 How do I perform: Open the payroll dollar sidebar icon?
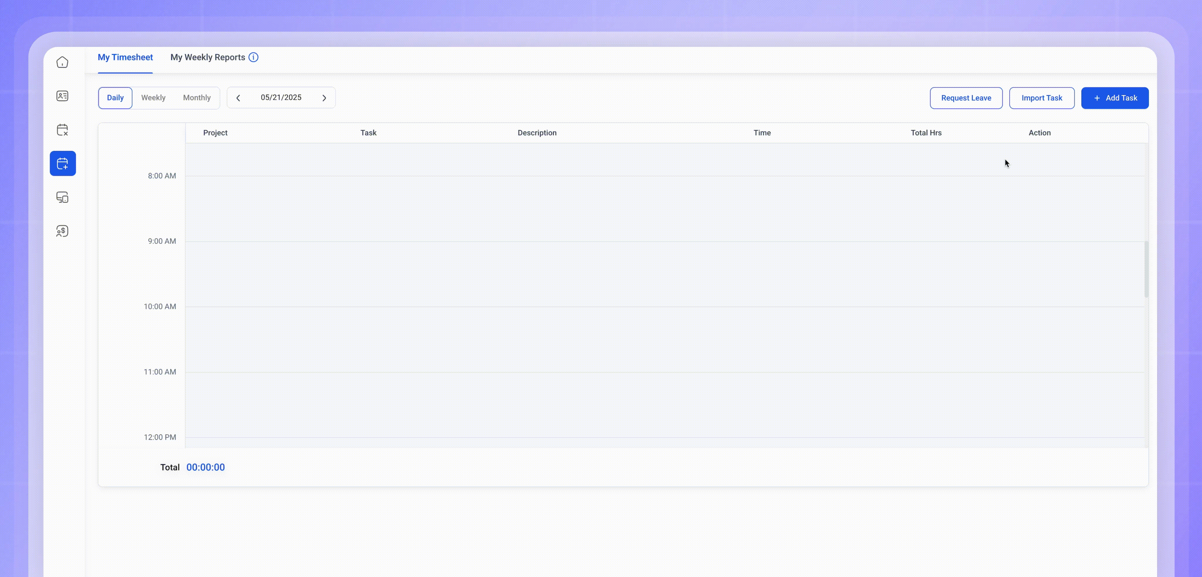tap(63, 231)
